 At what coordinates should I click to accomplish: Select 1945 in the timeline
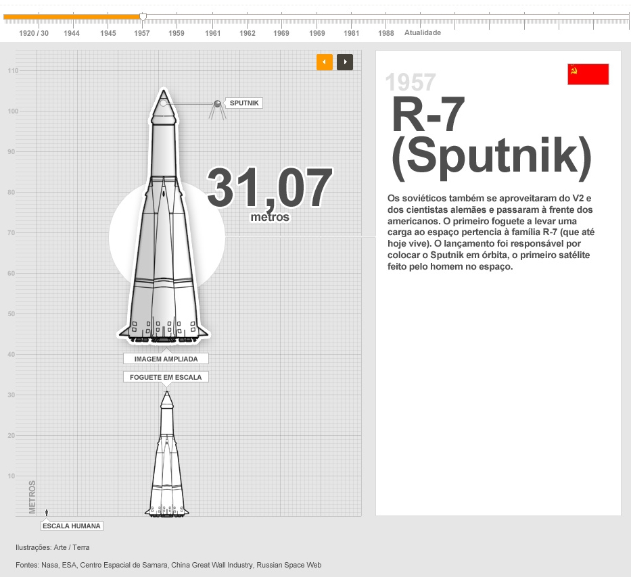pos(108,33)
